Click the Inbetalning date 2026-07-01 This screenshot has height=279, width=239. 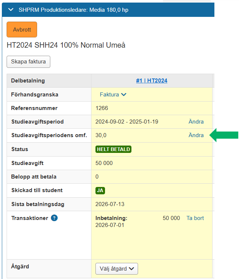[x=110, y=225]
